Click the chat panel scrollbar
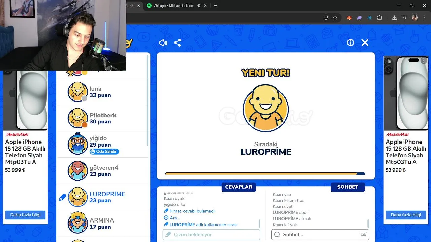The image size is (431, 242). click(368, 224)
